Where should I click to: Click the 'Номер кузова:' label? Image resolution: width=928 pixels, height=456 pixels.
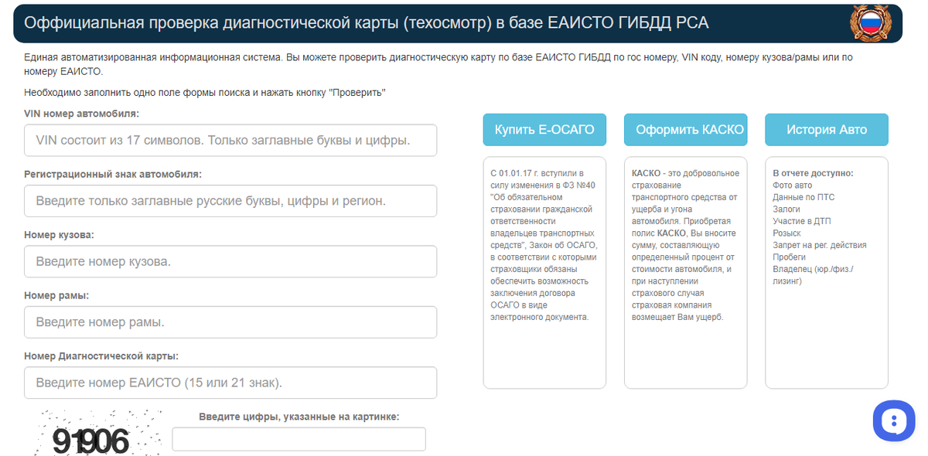[x=59, y=234]
